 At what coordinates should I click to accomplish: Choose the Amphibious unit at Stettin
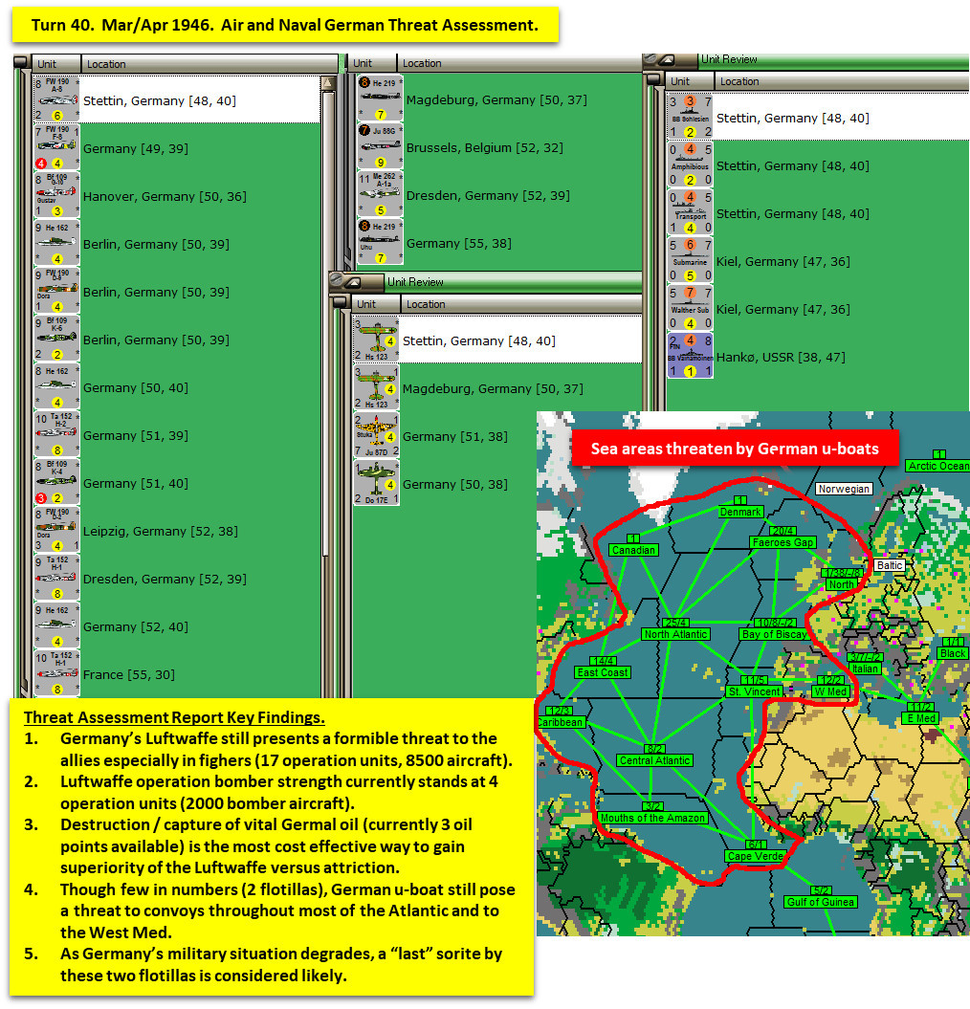pyautogui.click(x=690, y=165)
